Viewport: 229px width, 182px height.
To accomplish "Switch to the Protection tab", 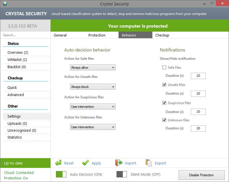I will (97, 35).
